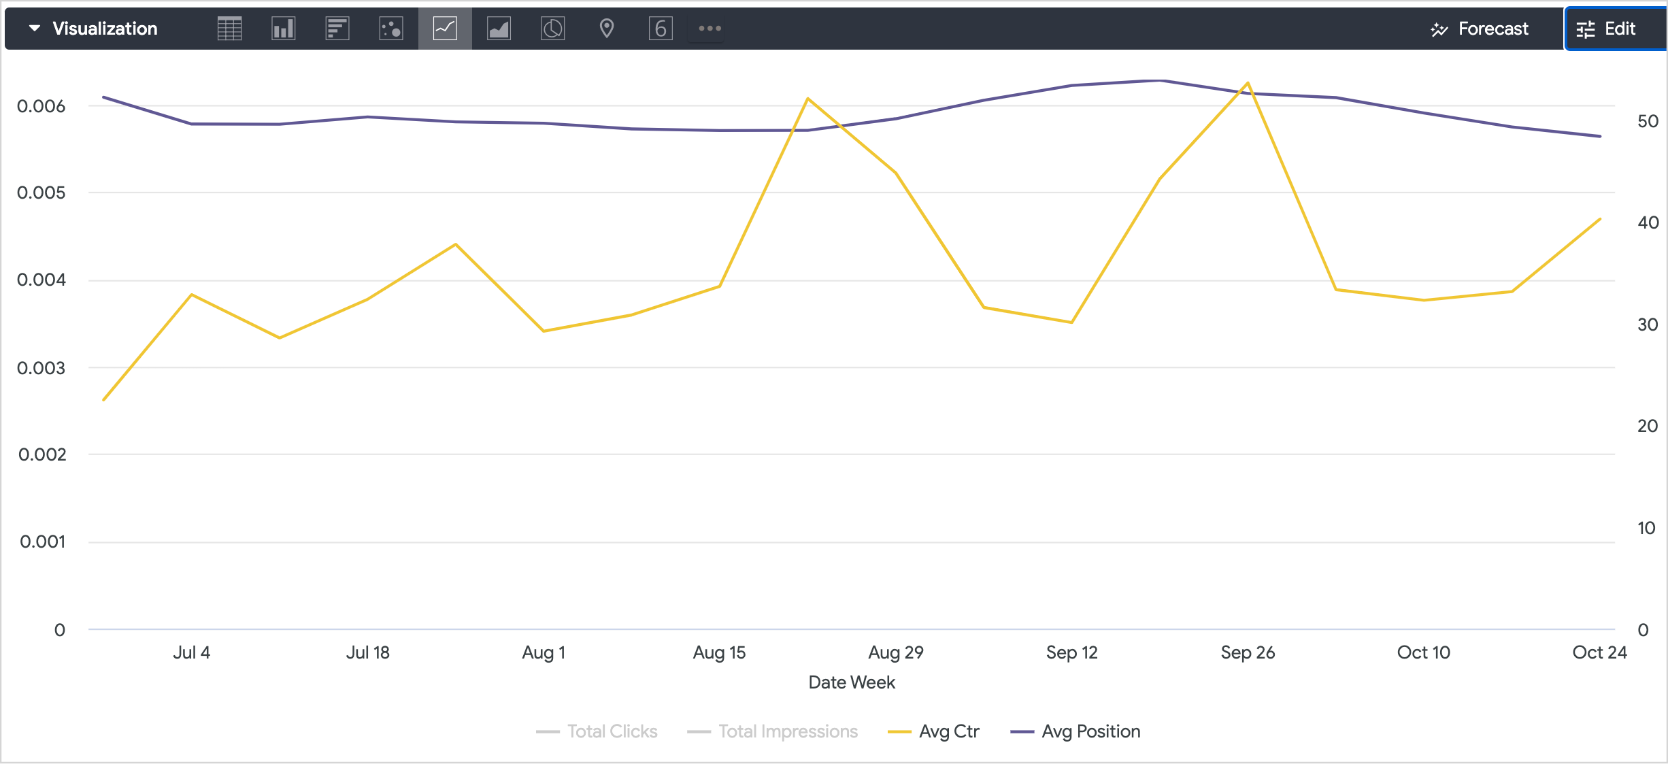This screenshot has height=764, width=1668.
Task: Choose the scatterplot visualization icon
Action: pos(391,29)
